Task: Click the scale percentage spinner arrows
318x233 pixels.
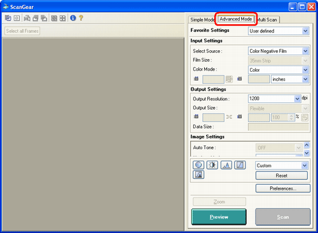Action: (291, 117)
